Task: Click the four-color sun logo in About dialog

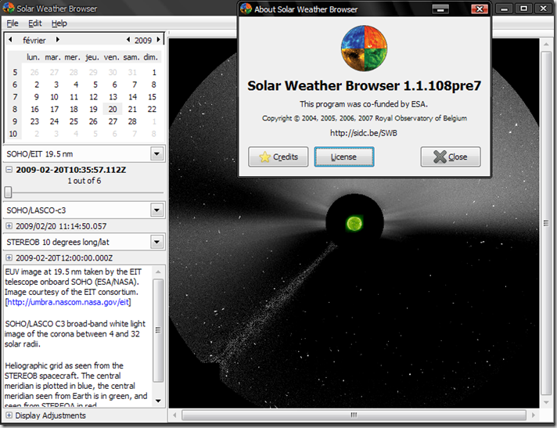Action: pos(364,48)
